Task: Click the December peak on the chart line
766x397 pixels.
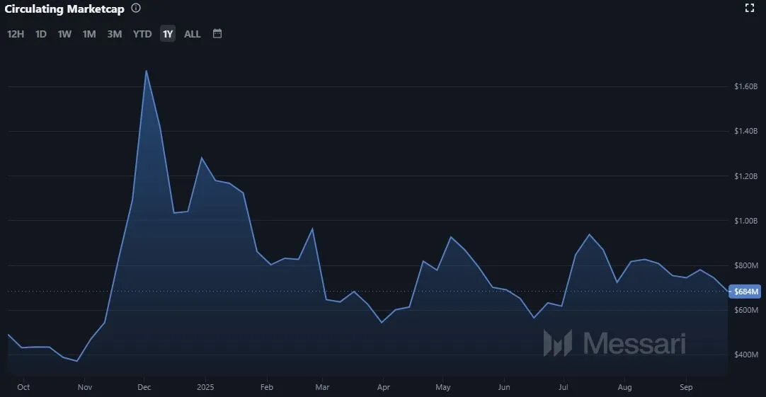Action: coord(146,71)
